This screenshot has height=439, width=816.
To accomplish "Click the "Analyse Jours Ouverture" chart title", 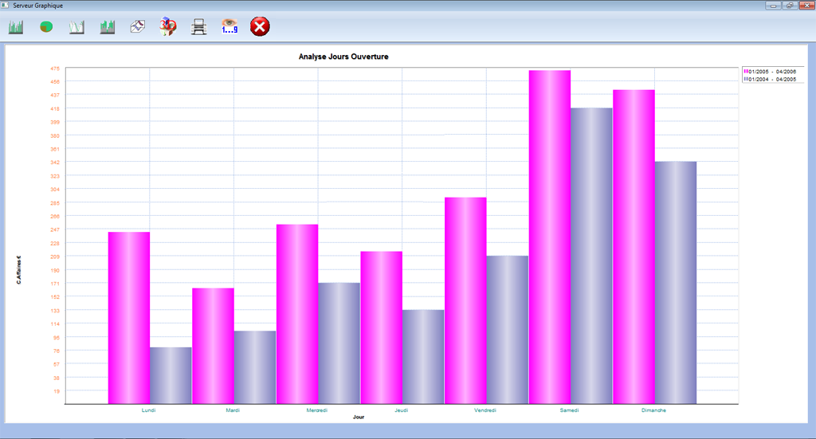I will pyautogui.click(x=343, y=57).
